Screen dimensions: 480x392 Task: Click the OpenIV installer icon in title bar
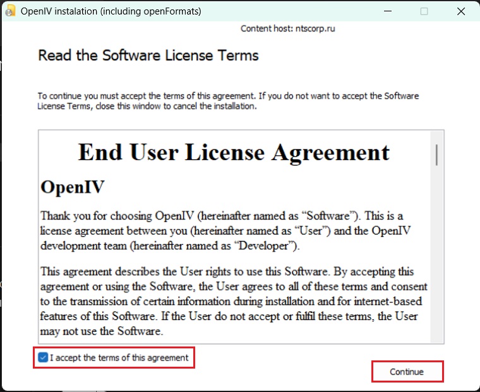(10, 11)
